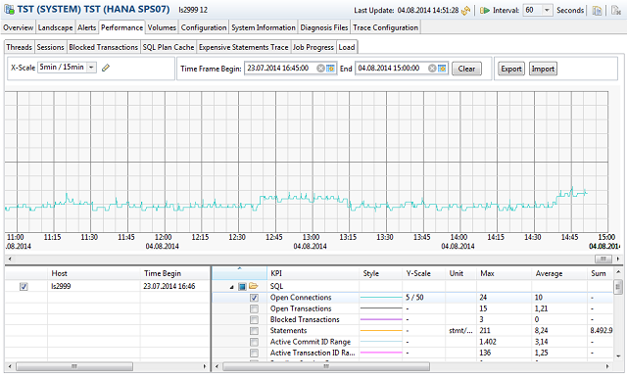Clear the Time Frame Begin field with the x icon
This screenshot has height=378, width=627.
[x=320, y=69]
